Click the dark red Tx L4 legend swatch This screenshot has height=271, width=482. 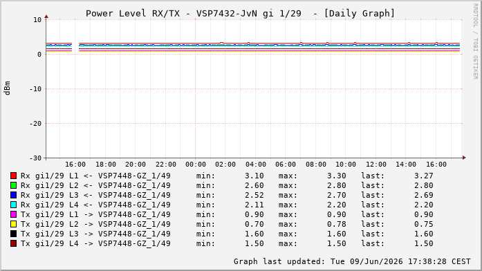click(x=14, y=243)
